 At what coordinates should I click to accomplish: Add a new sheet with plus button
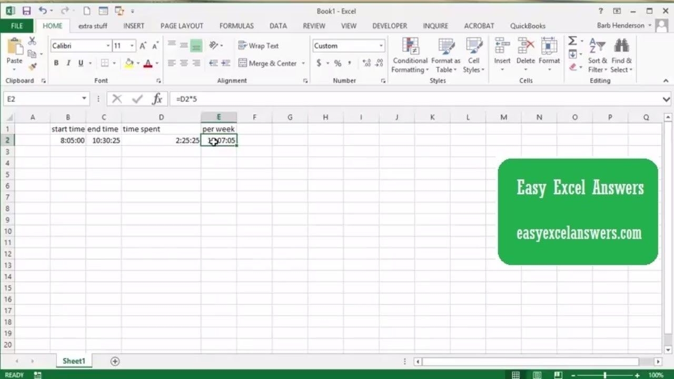[x=115, y=361]
